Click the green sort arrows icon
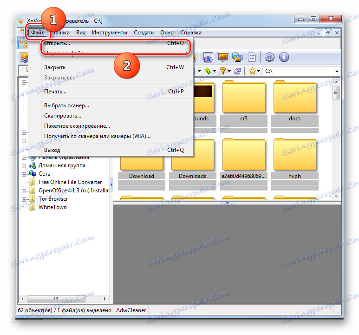Viewport: 359px width, 335px height. (x=208, y=71)
